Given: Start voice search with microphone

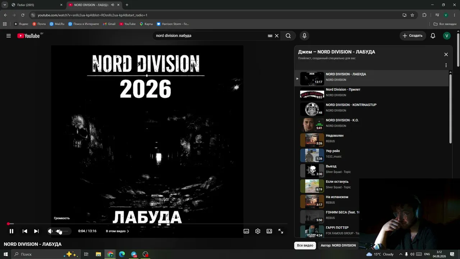Looking at the screenshot, I should 304,36.
